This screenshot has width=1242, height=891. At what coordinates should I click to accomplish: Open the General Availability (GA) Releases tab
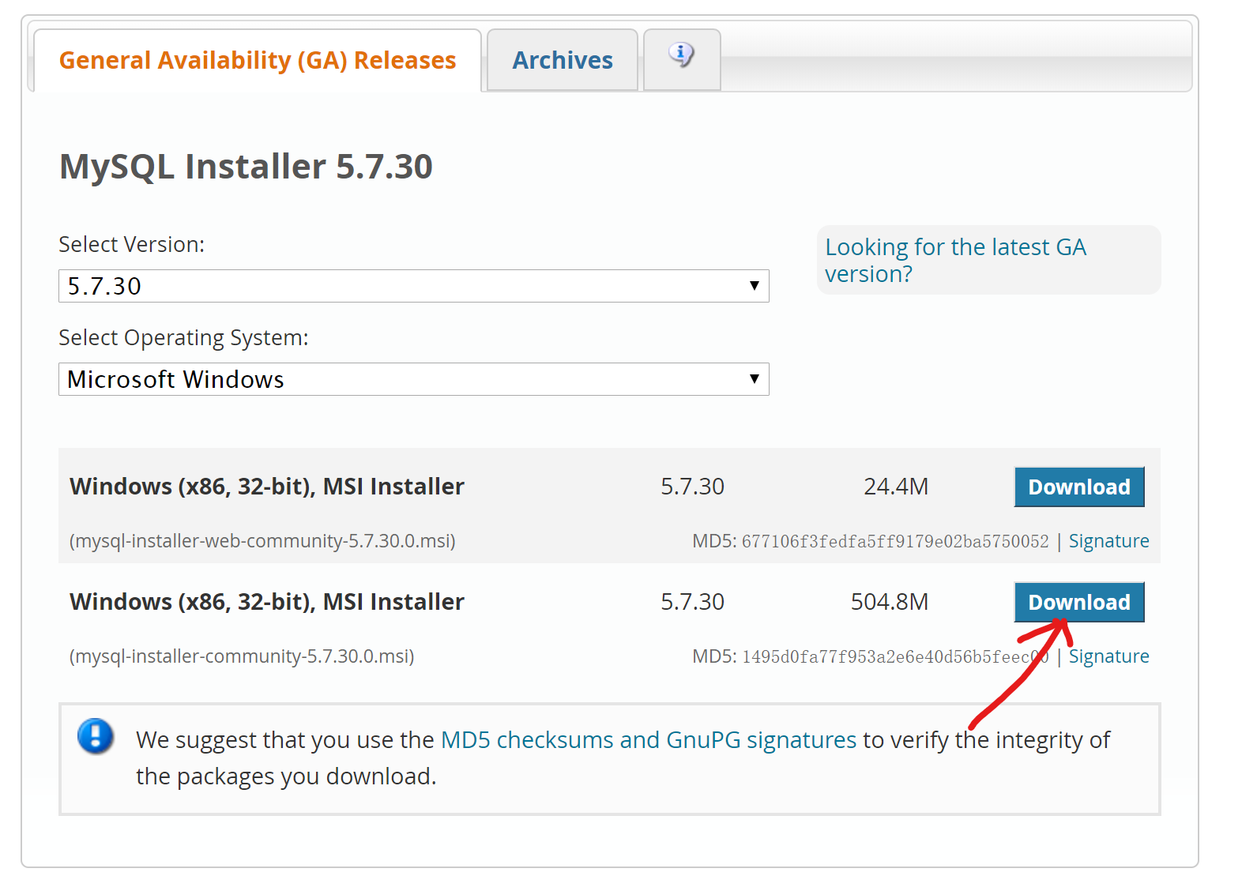tap(258, 61)
